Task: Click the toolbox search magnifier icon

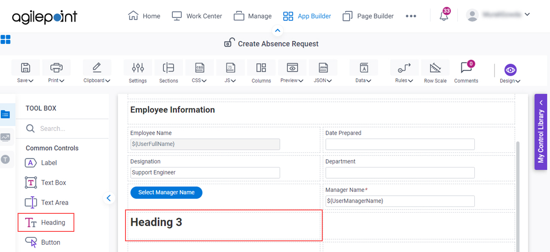Action: [x=30, y=128]
